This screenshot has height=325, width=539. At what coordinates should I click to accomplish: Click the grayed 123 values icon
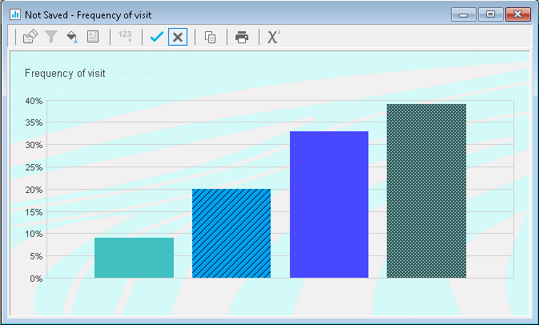tap(125, 36)
